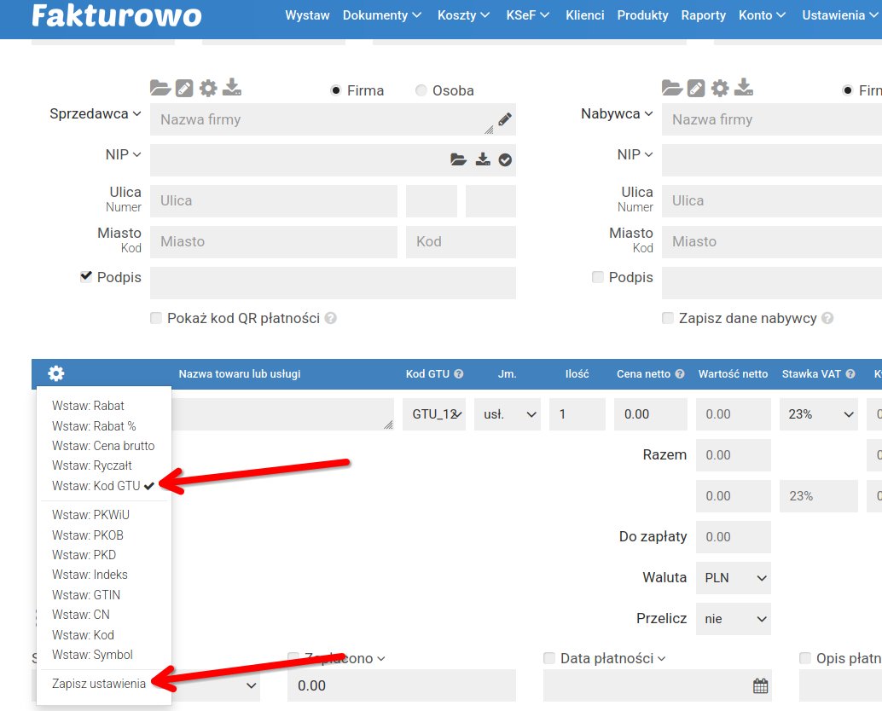
Task: Click the pencil icon in seller name field
Action: [505, 120]
